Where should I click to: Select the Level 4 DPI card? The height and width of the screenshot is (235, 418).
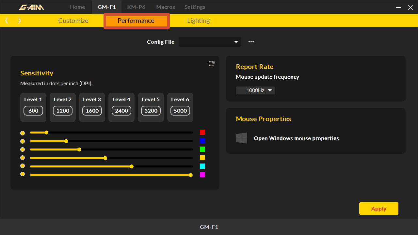coord(121,107)
